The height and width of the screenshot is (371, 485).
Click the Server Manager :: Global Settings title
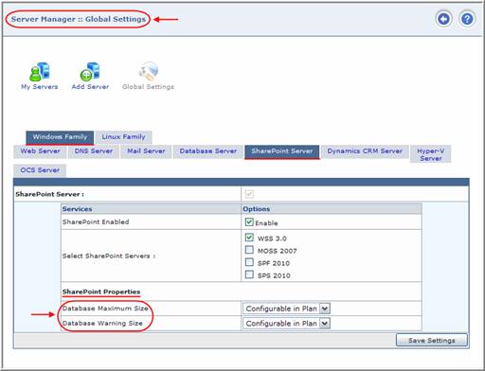[79, 19]
